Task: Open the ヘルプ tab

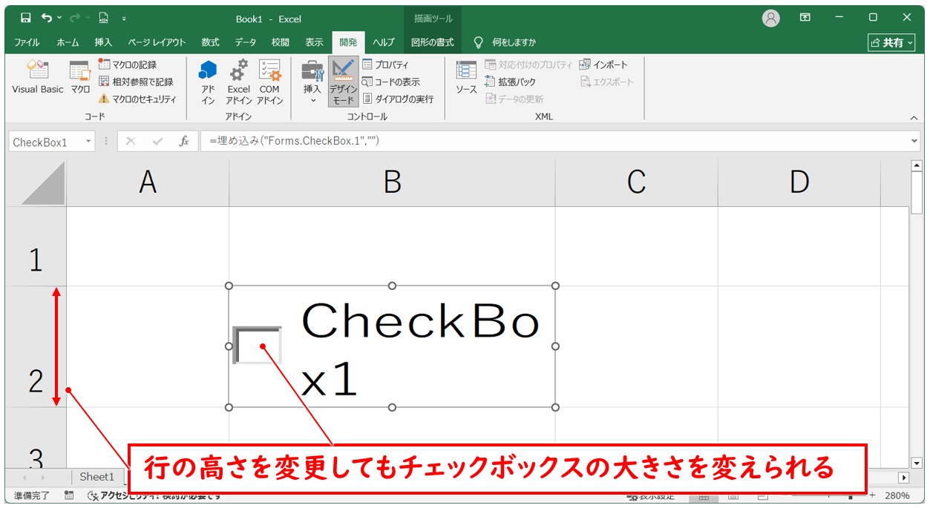Action: 384,42
